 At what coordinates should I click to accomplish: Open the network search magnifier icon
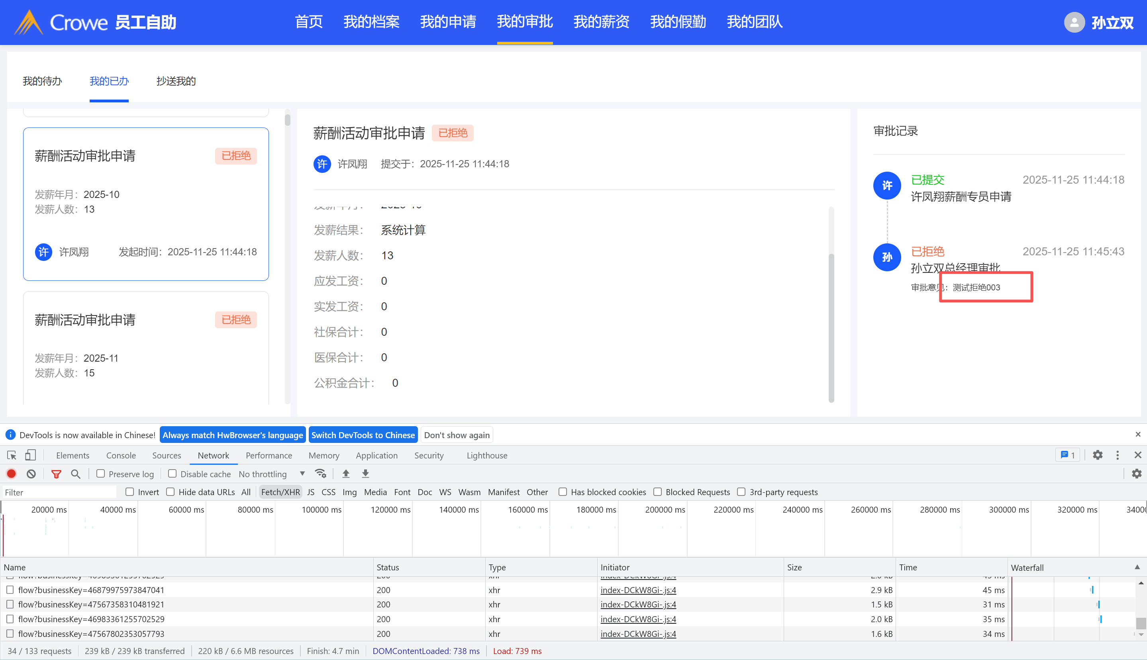[x=76, y=474]
